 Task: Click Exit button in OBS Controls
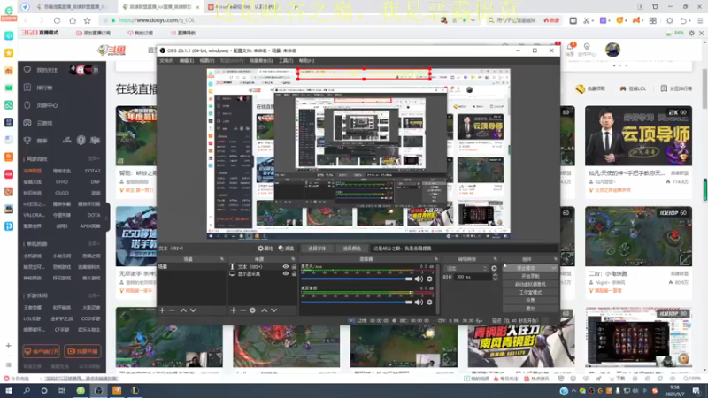530,309
